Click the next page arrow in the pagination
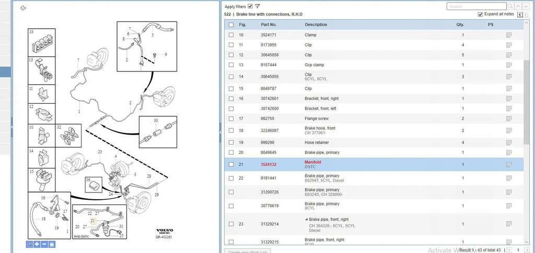Image resolution: width=535 pixels, height=253 pixels. point(527,250)
